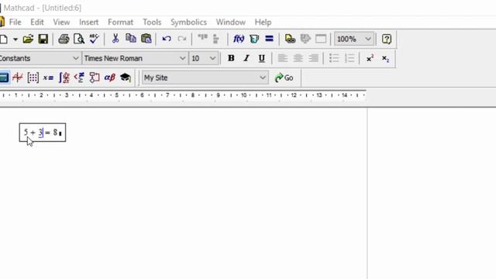Open the View menu
Image resolution: width=496 pixels, height=279 pixels.
click(x=61, y=22)
